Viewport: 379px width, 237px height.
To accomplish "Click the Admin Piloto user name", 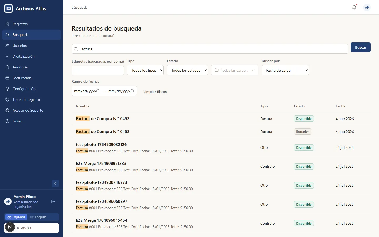I will tap(24, 197).
